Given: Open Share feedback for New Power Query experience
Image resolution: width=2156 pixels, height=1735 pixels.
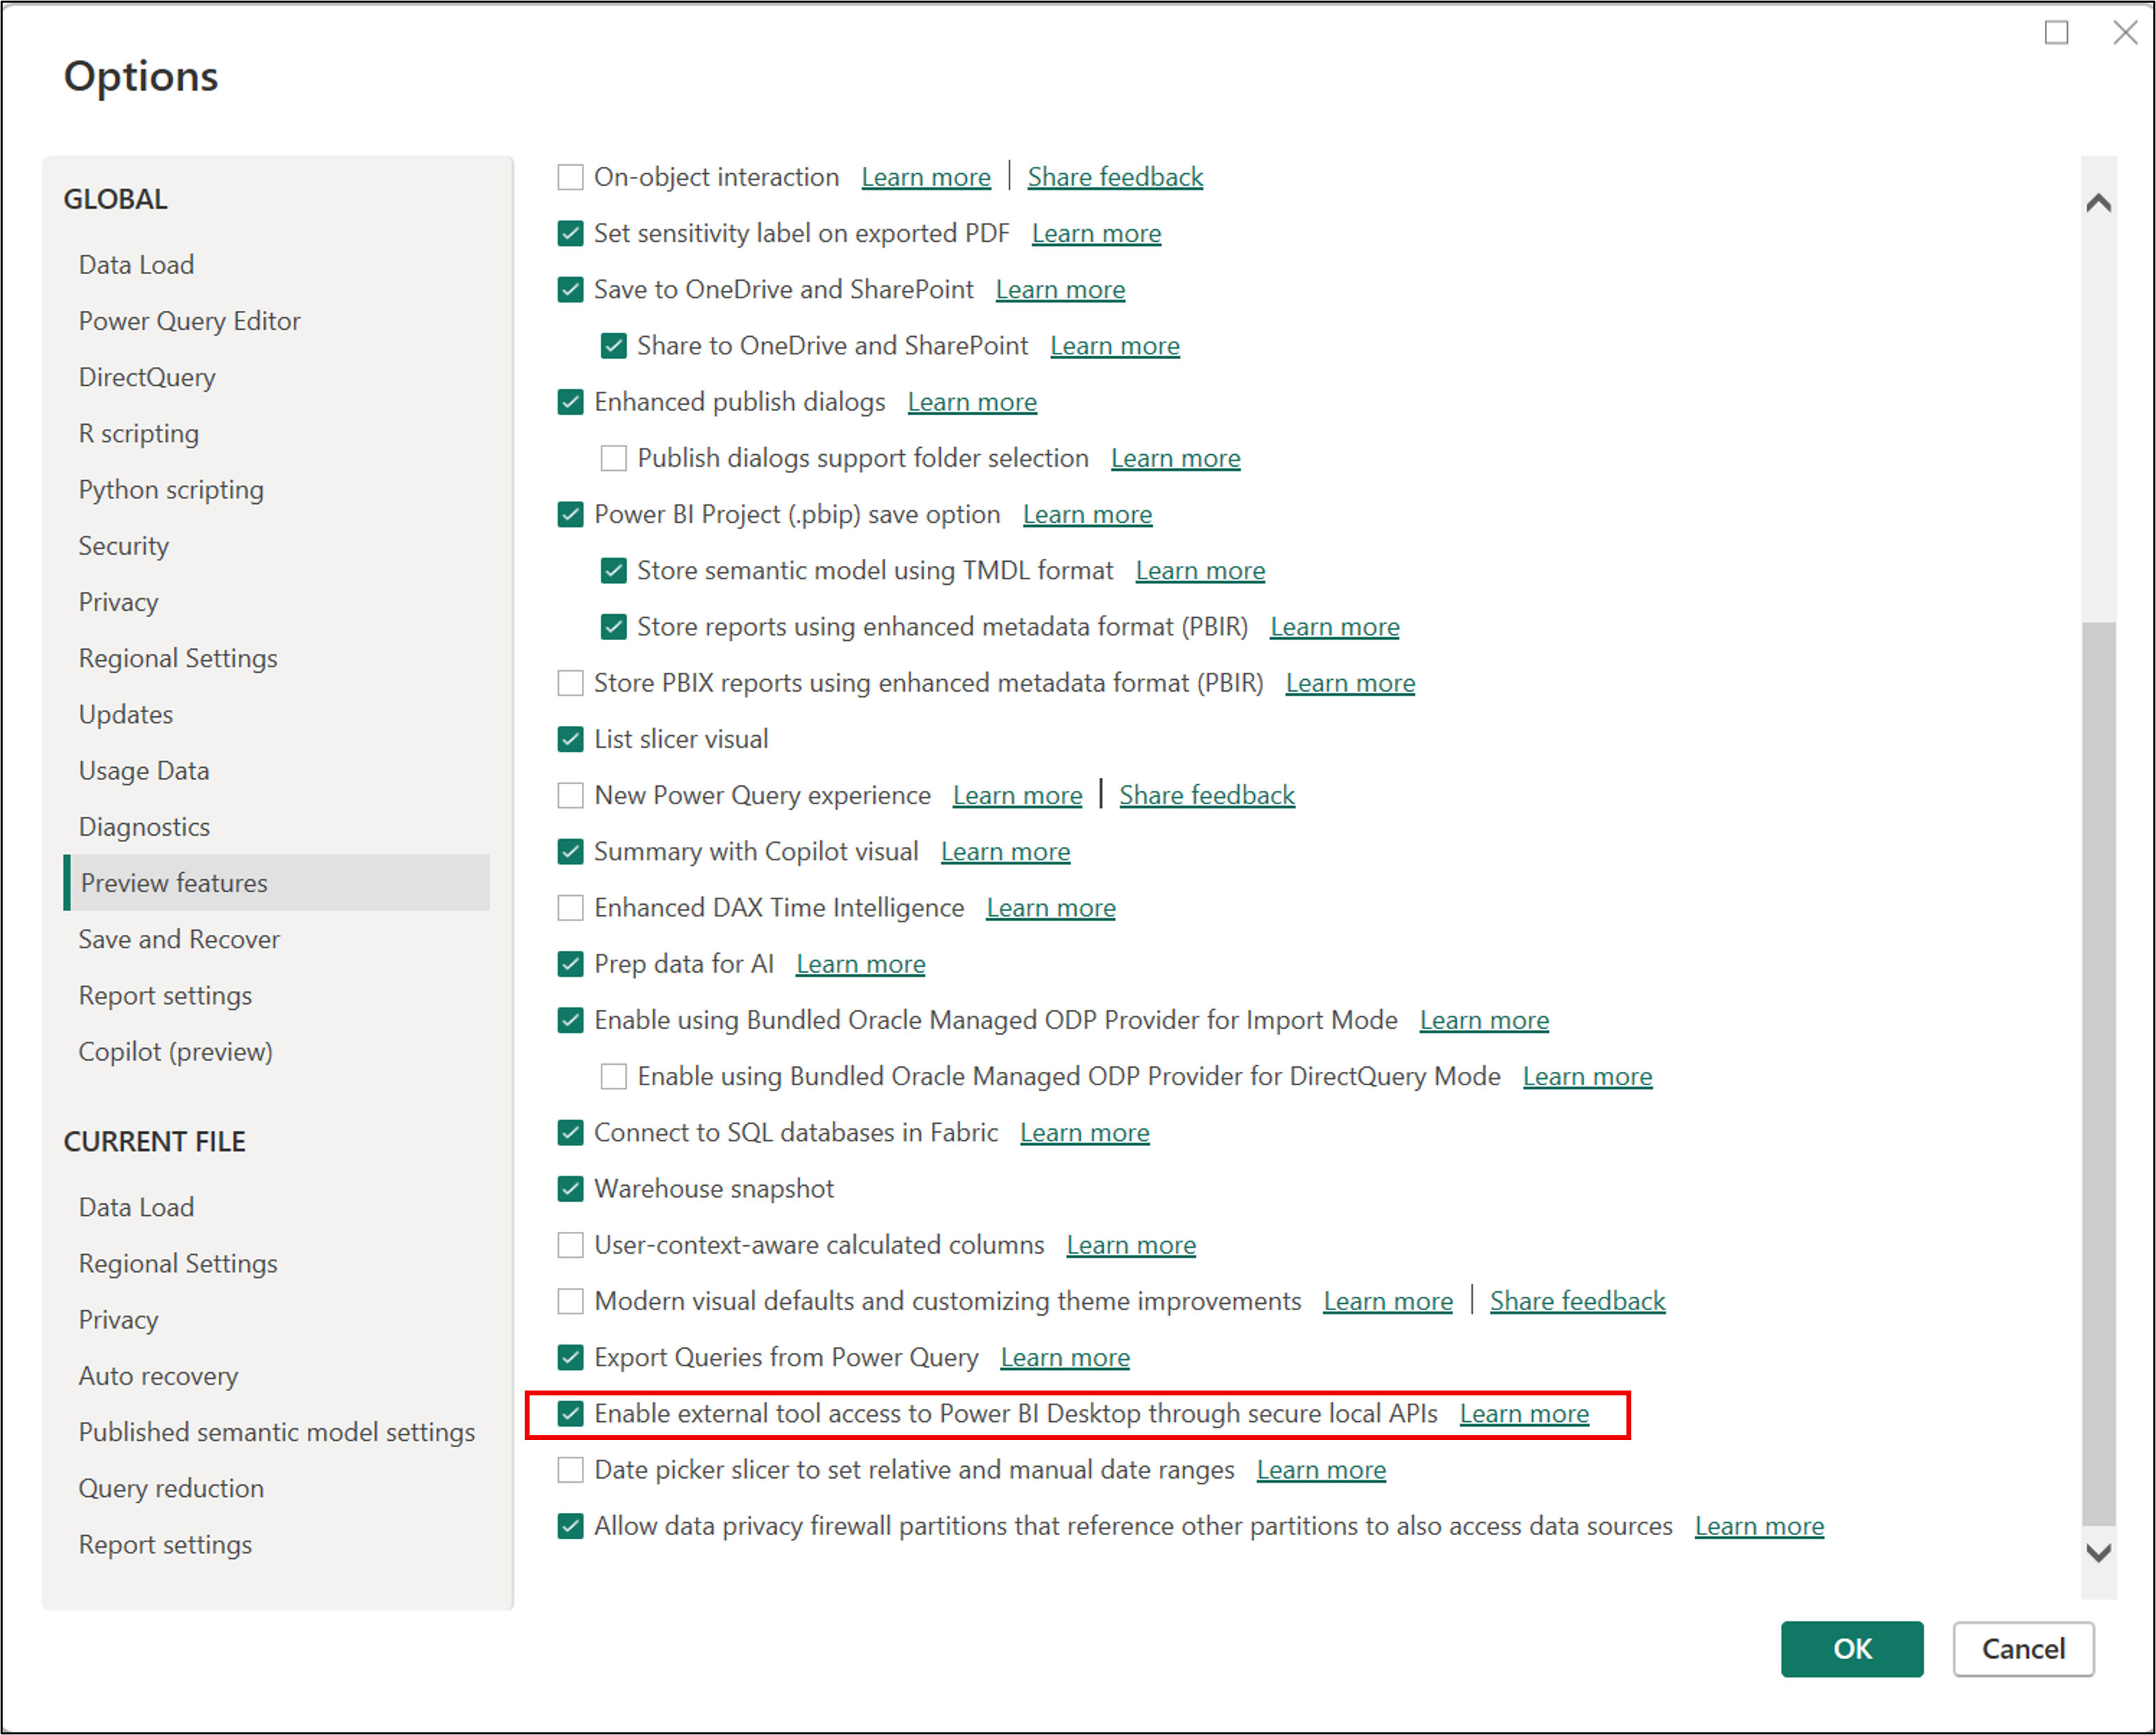Looking at the screenshot, I should click(1207, 795).
